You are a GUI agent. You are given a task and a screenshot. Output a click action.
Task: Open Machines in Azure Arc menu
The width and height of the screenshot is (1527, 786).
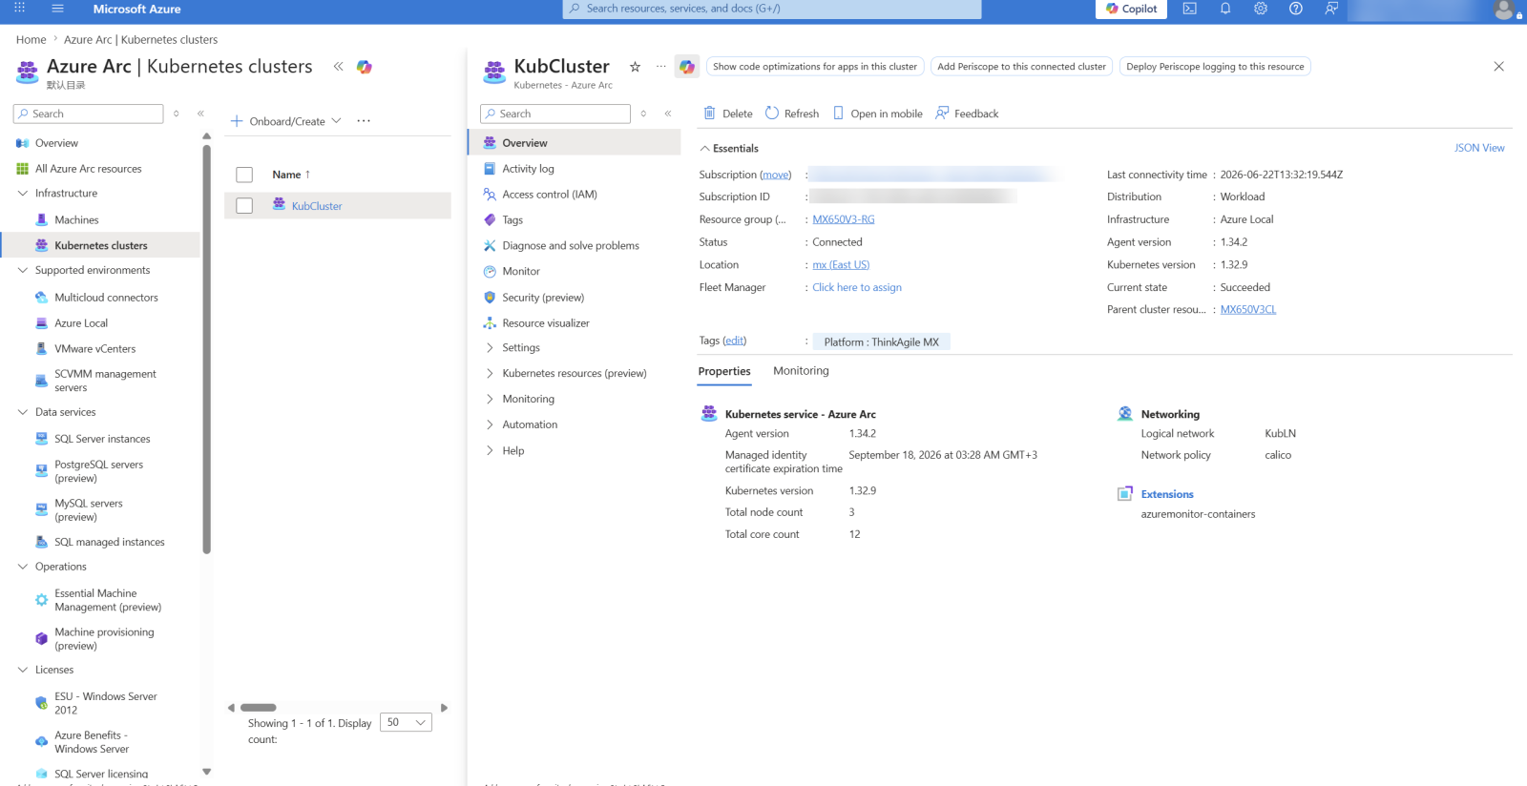[x=76, y=220]
